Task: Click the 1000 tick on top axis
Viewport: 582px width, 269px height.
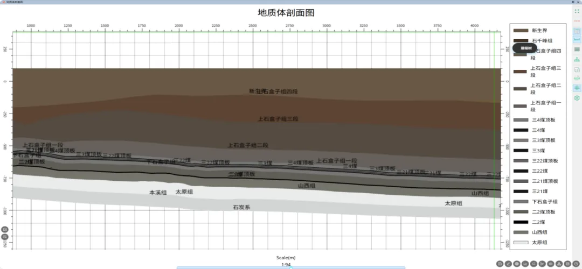Action: [x=31, y=26]
